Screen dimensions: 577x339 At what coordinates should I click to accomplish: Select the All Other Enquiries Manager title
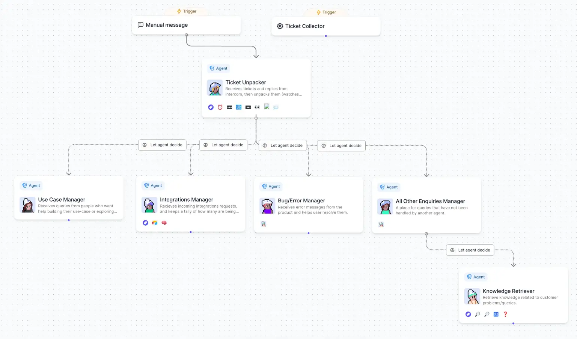[430, 201]
